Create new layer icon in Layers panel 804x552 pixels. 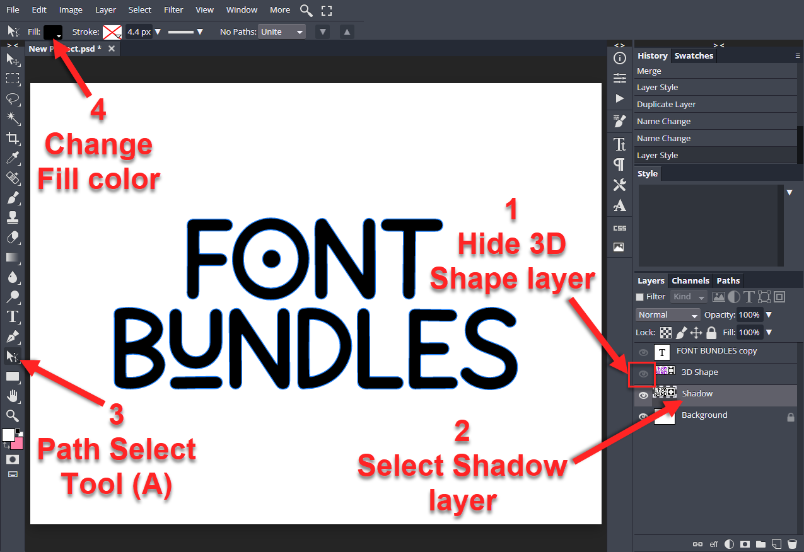coord(777,544)
